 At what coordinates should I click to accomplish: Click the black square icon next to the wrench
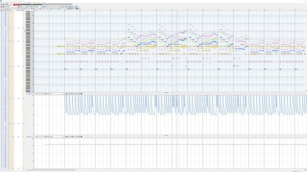(77, 9)
